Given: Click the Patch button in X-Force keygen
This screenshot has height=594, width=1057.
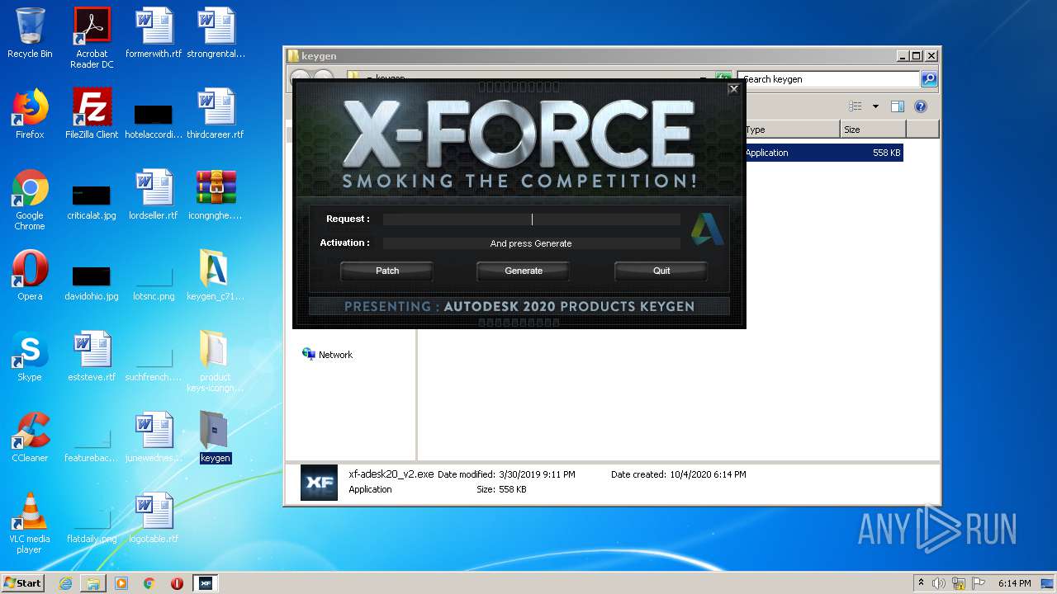Looking at the screenshot, I should pyautogui.click(x=387, y=271).
